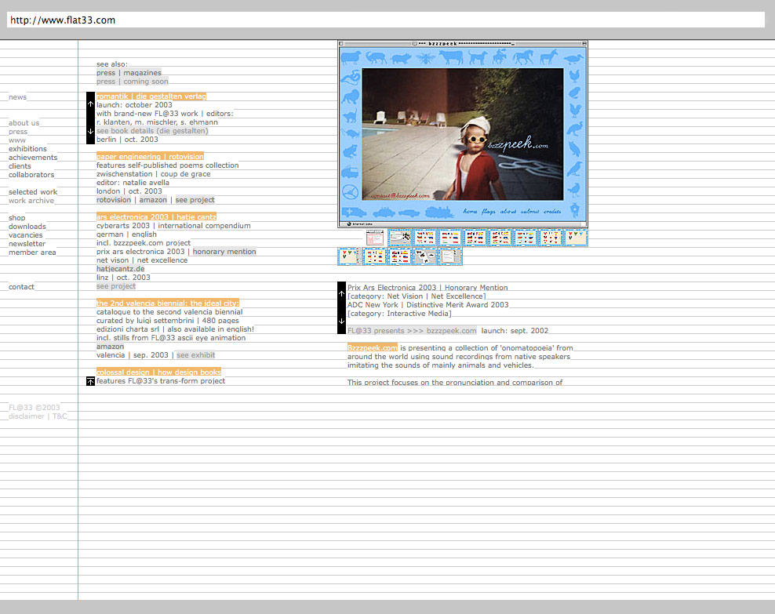
Task: Click 'flags' in bzzzpeek preview navigation
Action: click(x=489, y=212)
